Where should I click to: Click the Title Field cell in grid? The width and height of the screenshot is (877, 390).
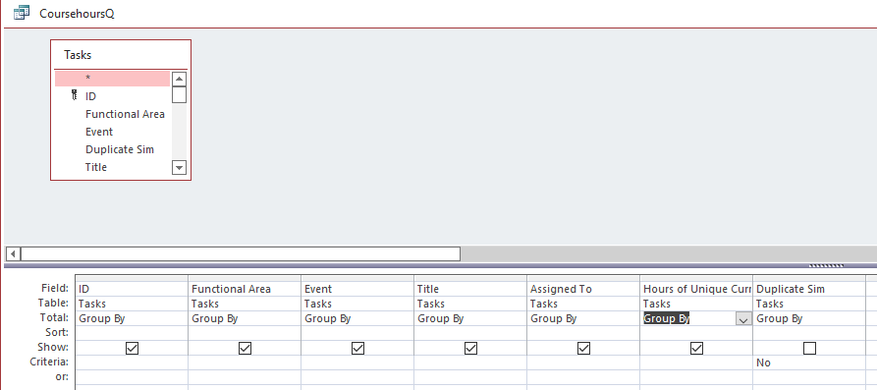tap(470, 289)
